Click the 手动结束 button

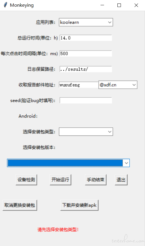click(x=96, y=180)
